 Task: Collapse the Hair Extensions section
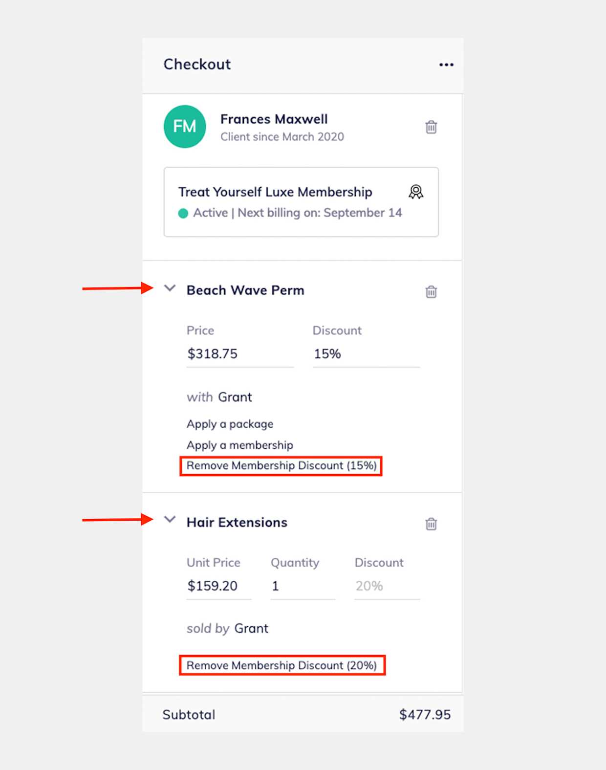point(170,520)
